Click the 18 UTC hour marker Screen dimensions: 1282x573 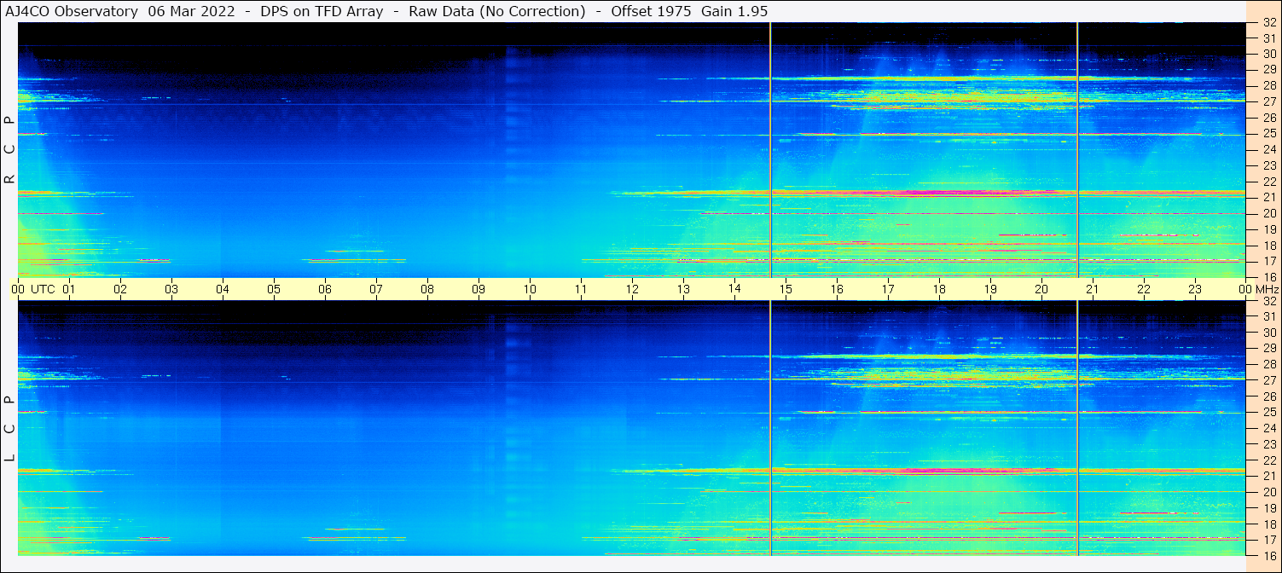tap(939, 289)
